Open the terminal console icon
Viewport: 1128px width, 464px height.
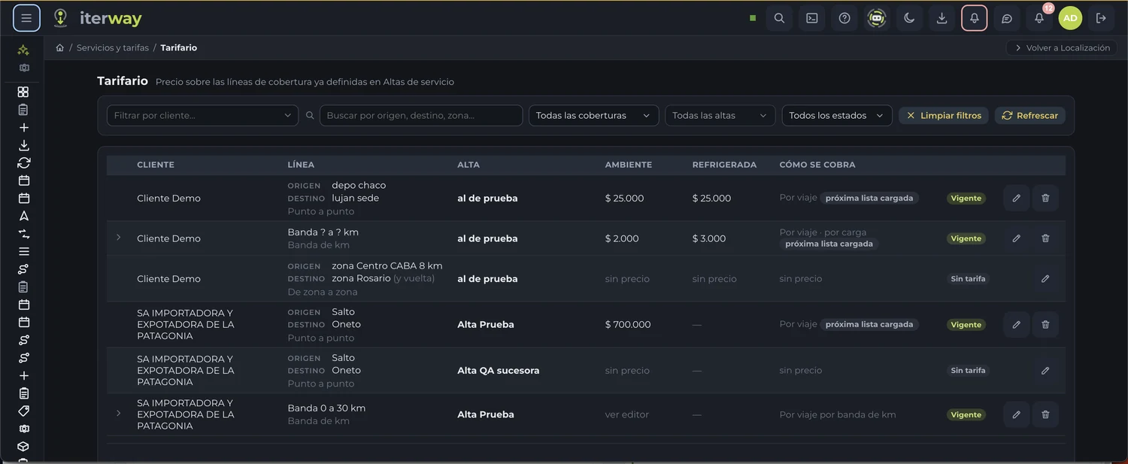[x=812, y=18]
